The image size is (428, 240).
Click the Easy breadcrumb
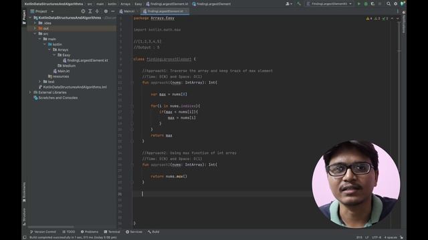point(138,4)
